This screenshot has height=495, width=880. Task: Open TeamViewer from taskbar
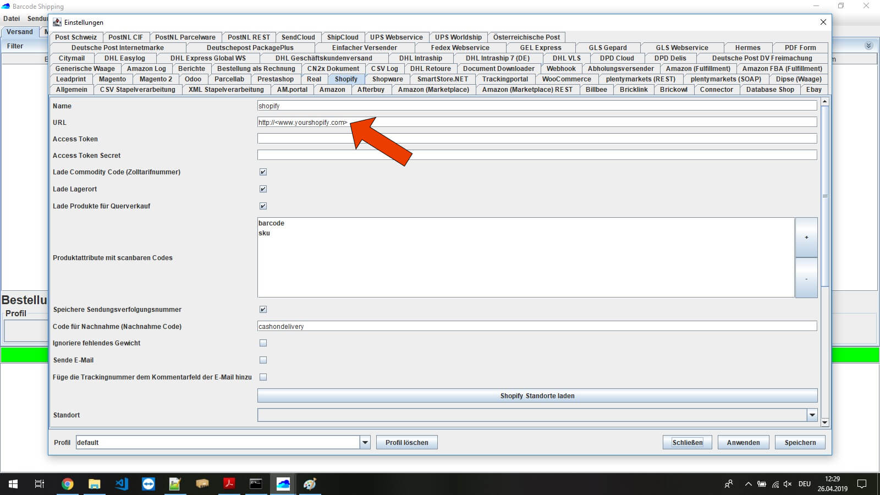click(x=148, y=484)
